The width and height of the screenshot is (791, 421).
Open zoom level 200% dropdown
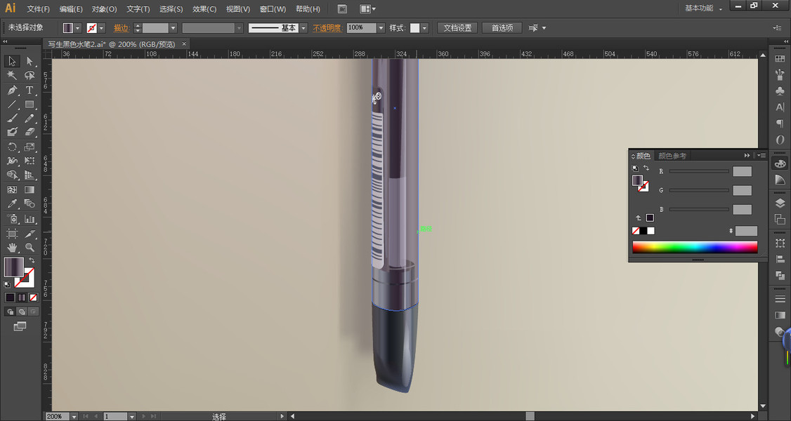pos(74,417)
